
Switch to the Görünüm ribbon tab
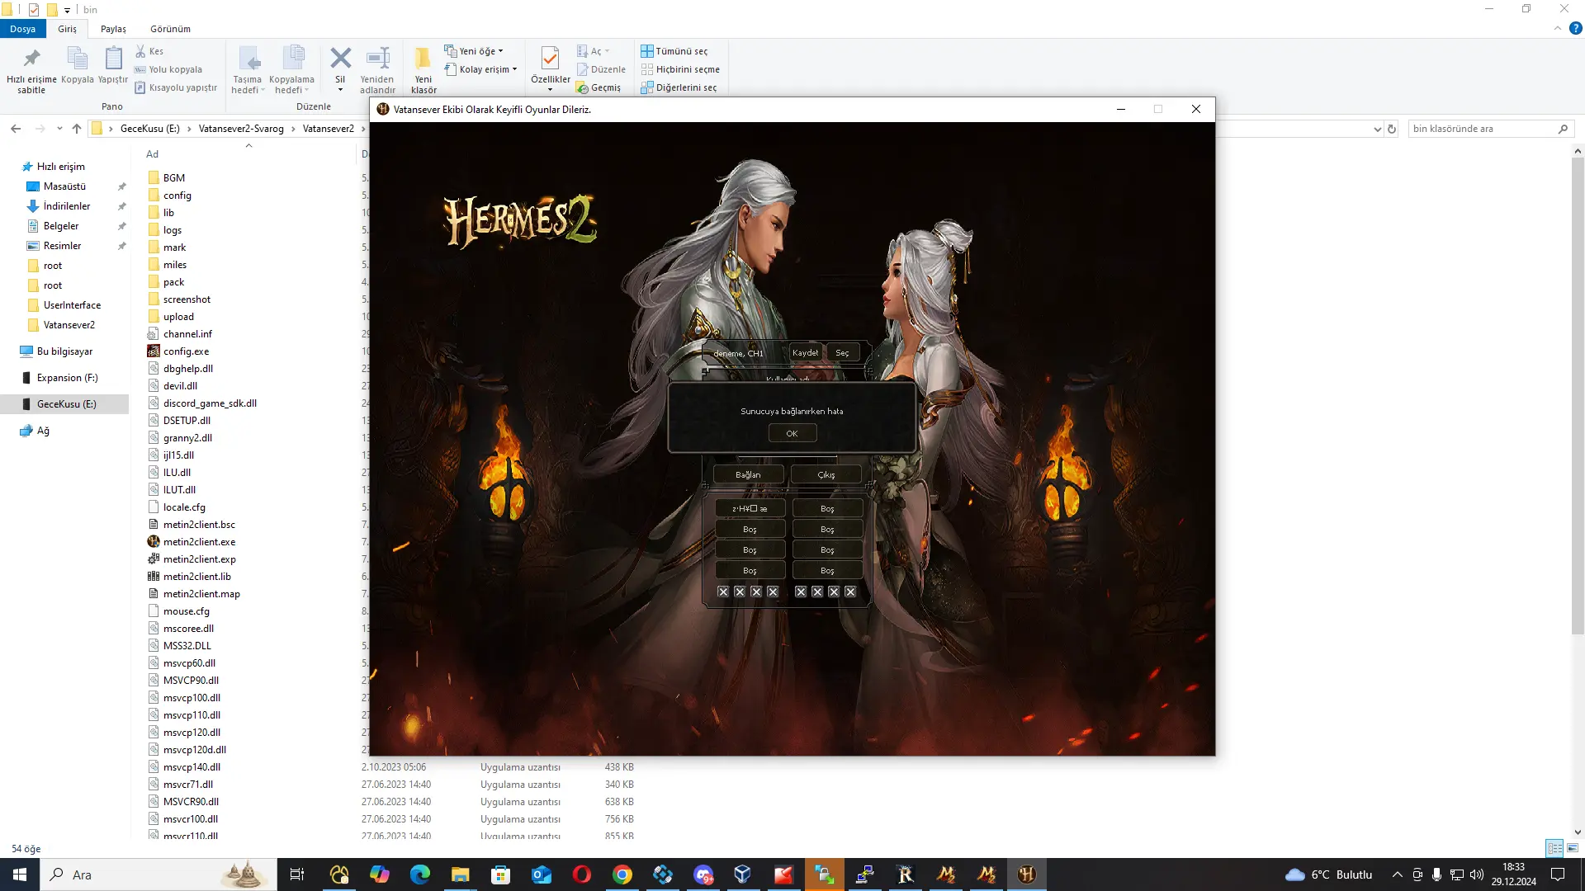point(170,29)
